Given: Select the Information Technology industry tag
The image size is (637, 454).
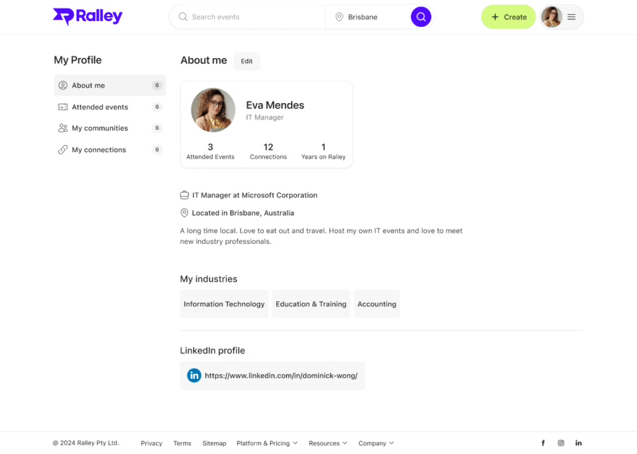Looking at the screenshot, I should click(x=224, y=304).
